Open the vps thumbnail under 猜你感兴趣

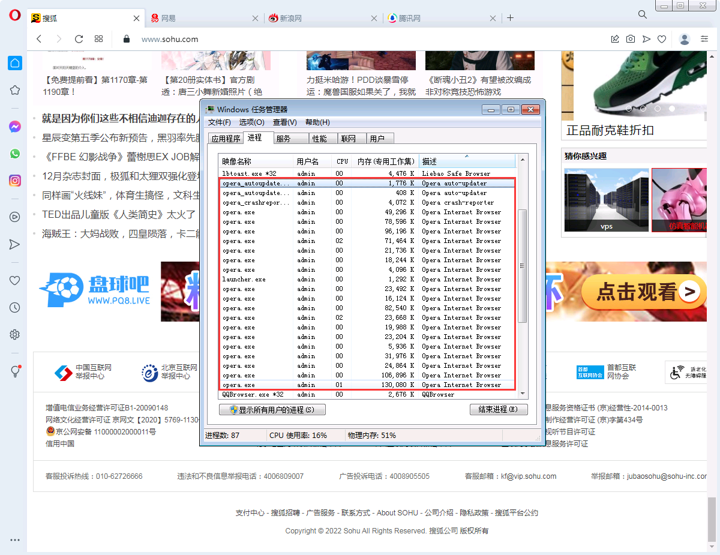tap(606, 200)
